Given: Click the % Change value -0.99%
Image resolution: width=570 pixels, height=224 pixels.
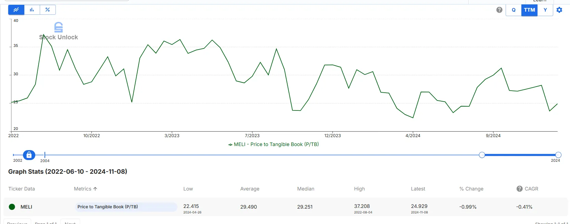Looking at the screenshot, I should pos(468,207).
